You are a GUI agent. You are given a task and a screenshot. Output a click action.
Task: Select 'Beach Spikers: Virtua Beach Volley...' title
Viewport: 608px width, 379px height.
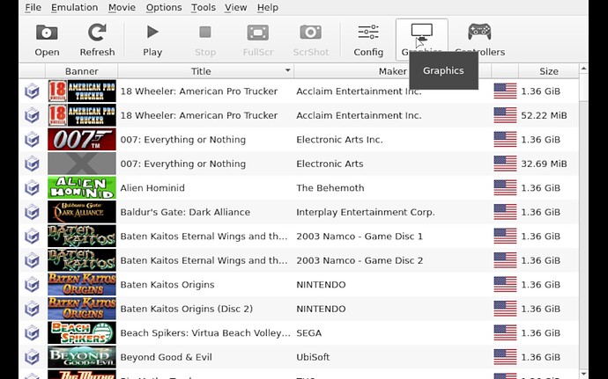[x=205, y=333]
